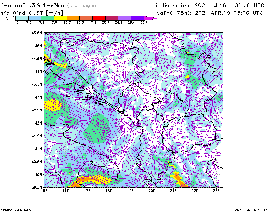The image size is (275, 212).
Task: Click the 42.5N latitude axis label
Action: (37, 110)
